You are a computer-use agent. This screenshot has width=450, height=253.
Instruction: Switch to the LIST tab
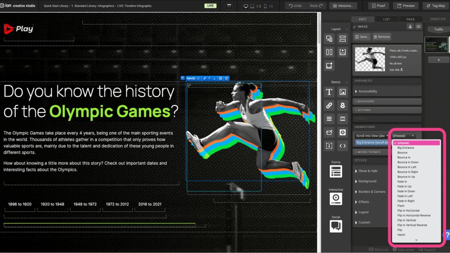(x=387, y=19)
